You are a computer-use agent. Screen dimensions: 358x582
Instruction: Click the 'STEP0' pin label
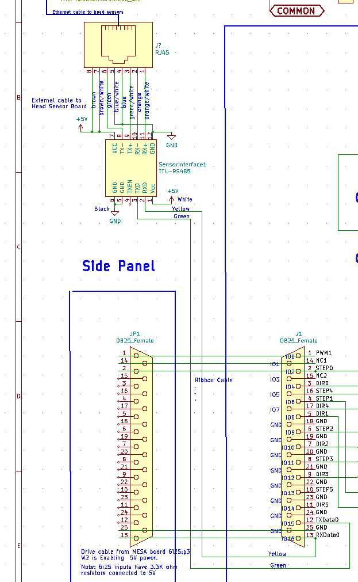(x=324, y=368)
